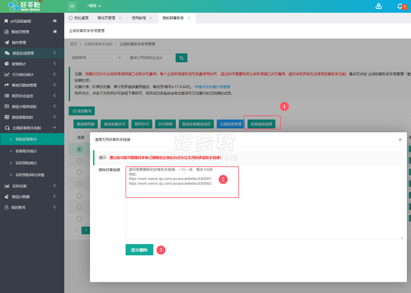Click the share arrow icon for 落地页跳转管理
The width and height of the screenshot is (411, 293).
[7, 85]
